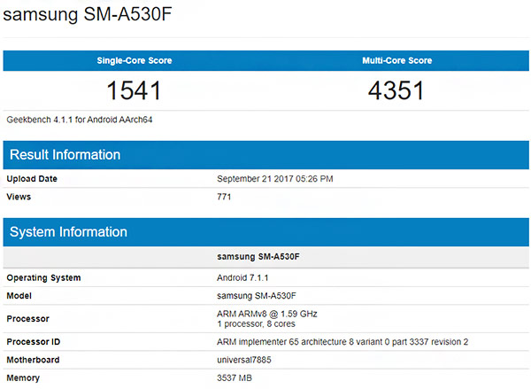Click the single-core score value 1541

tap(134, 90)
